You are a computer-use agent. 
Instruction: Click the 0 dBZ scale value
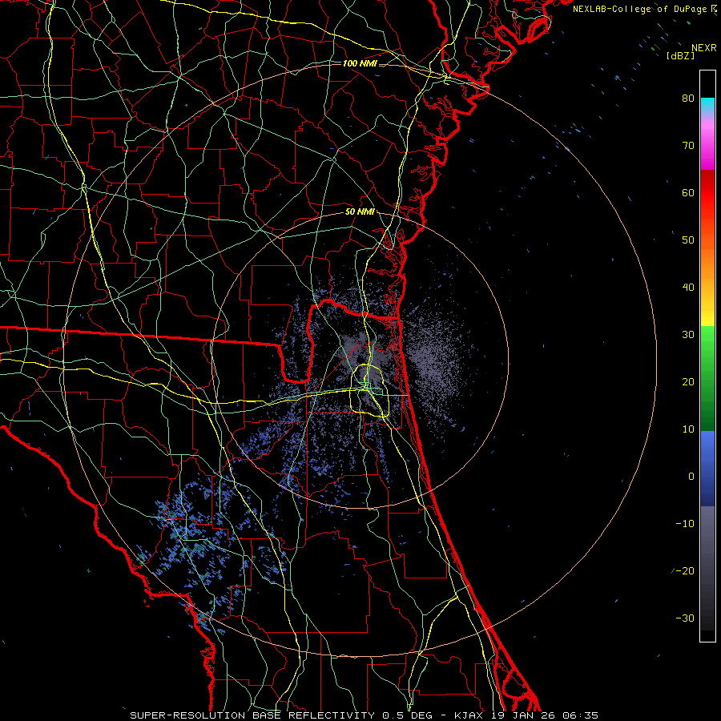point(691,477)
